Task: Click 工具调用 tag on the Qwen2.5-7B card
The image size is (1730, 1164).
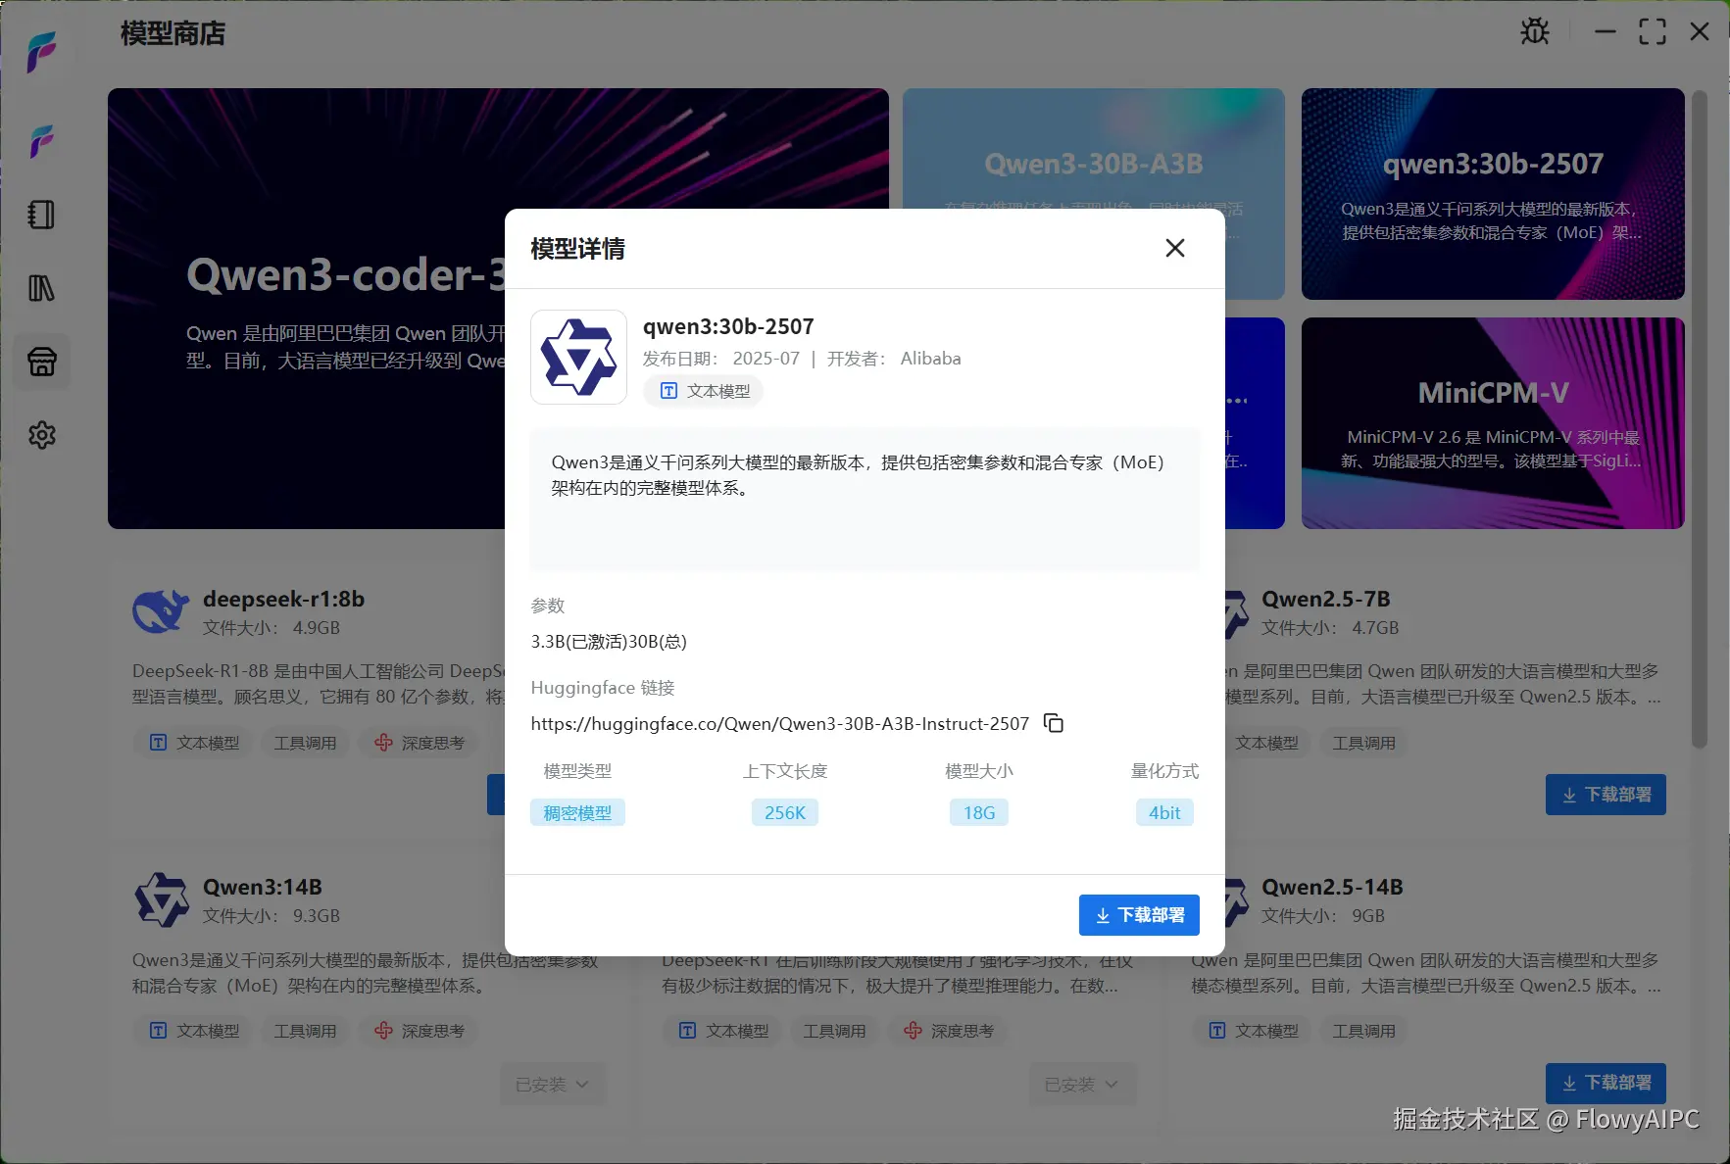Action: [x=1363, y=743]
